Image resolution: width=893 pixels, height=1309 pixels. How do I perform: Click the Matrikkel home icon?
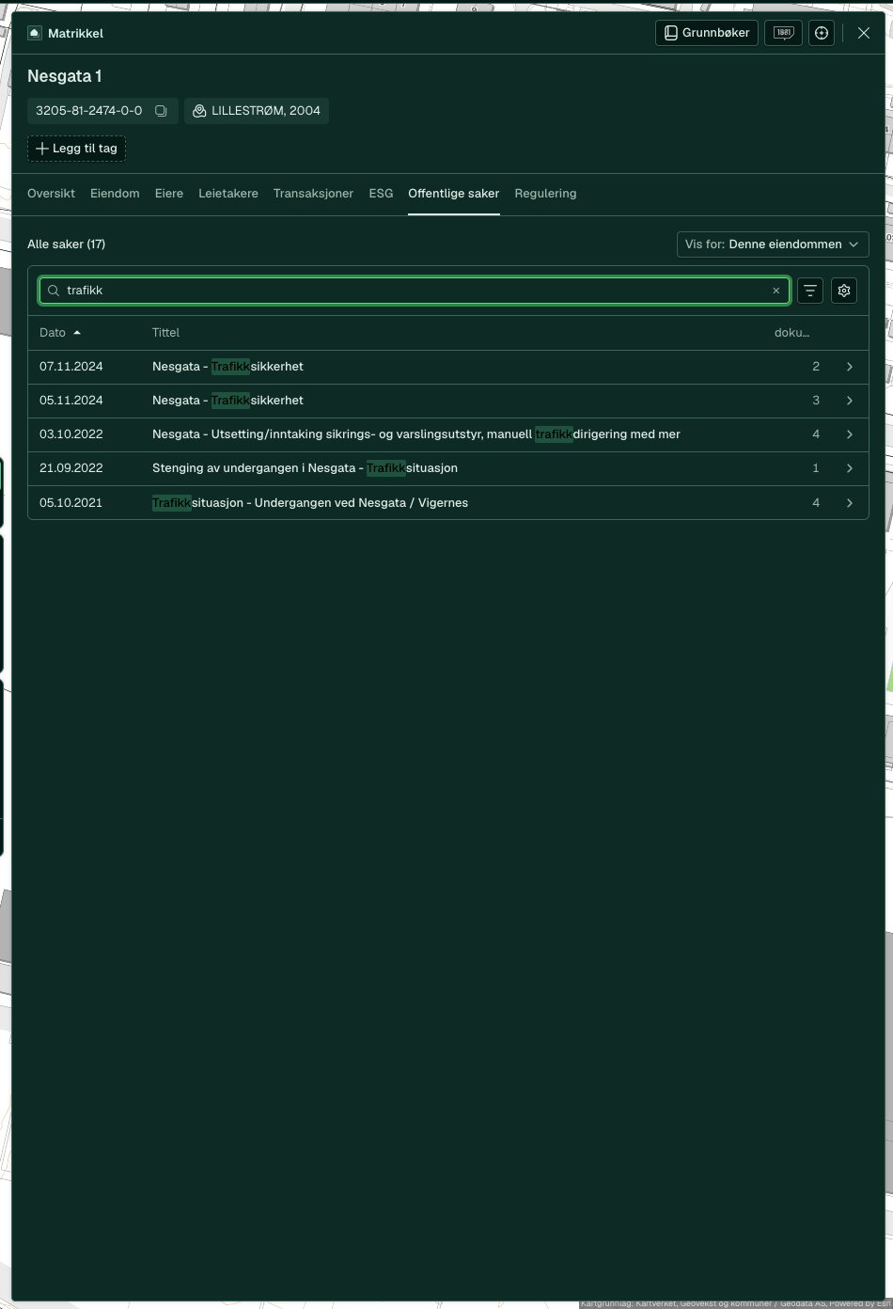pyautogui.click(x=35, y=33)
